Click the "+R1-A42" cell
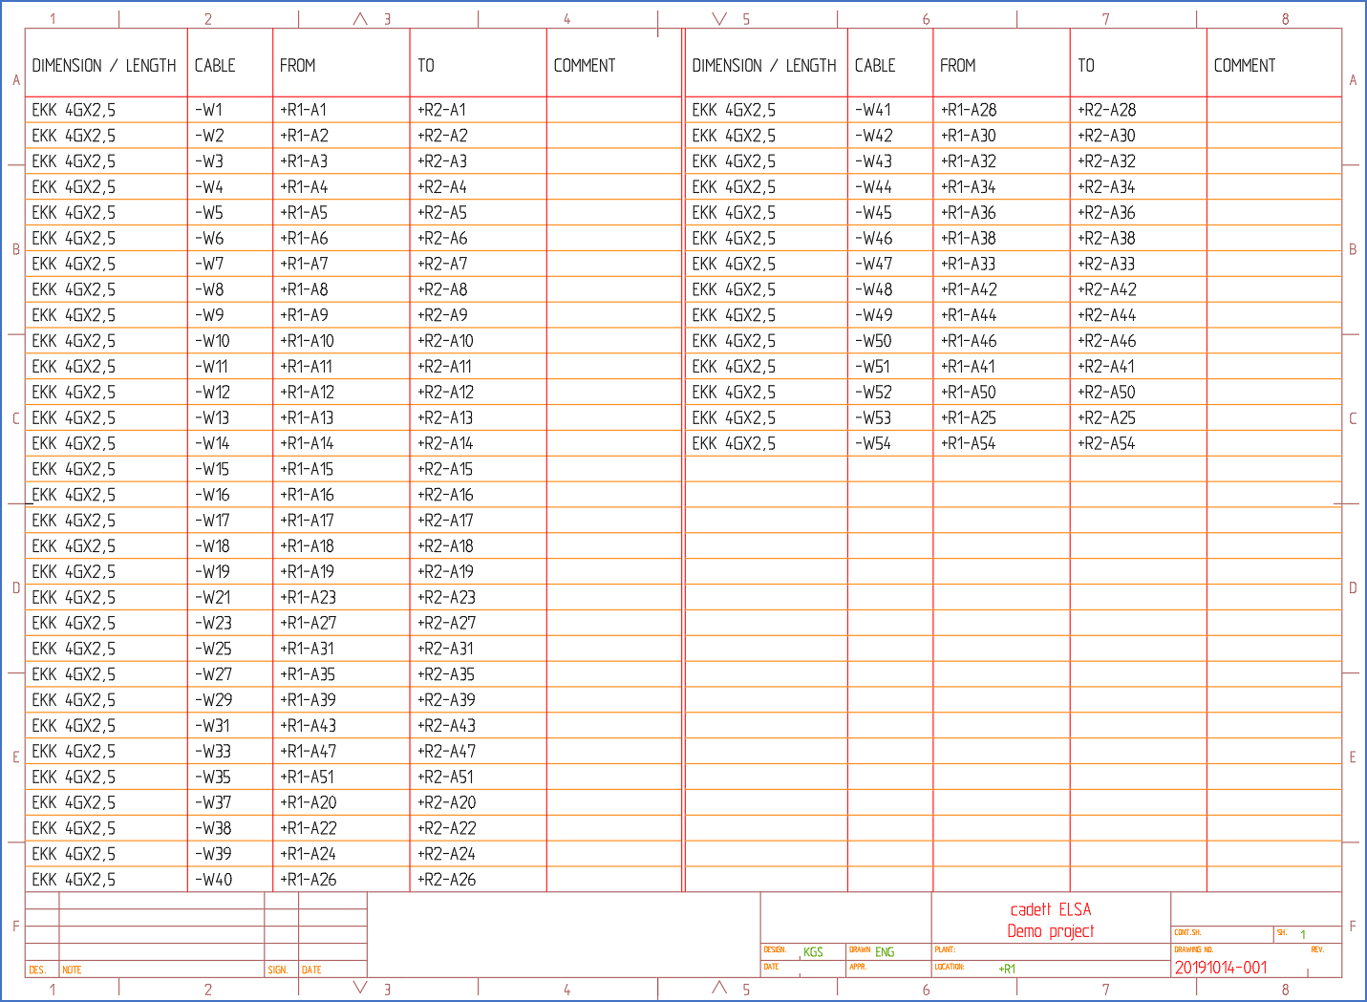1367x1002 pixels. 968,289
